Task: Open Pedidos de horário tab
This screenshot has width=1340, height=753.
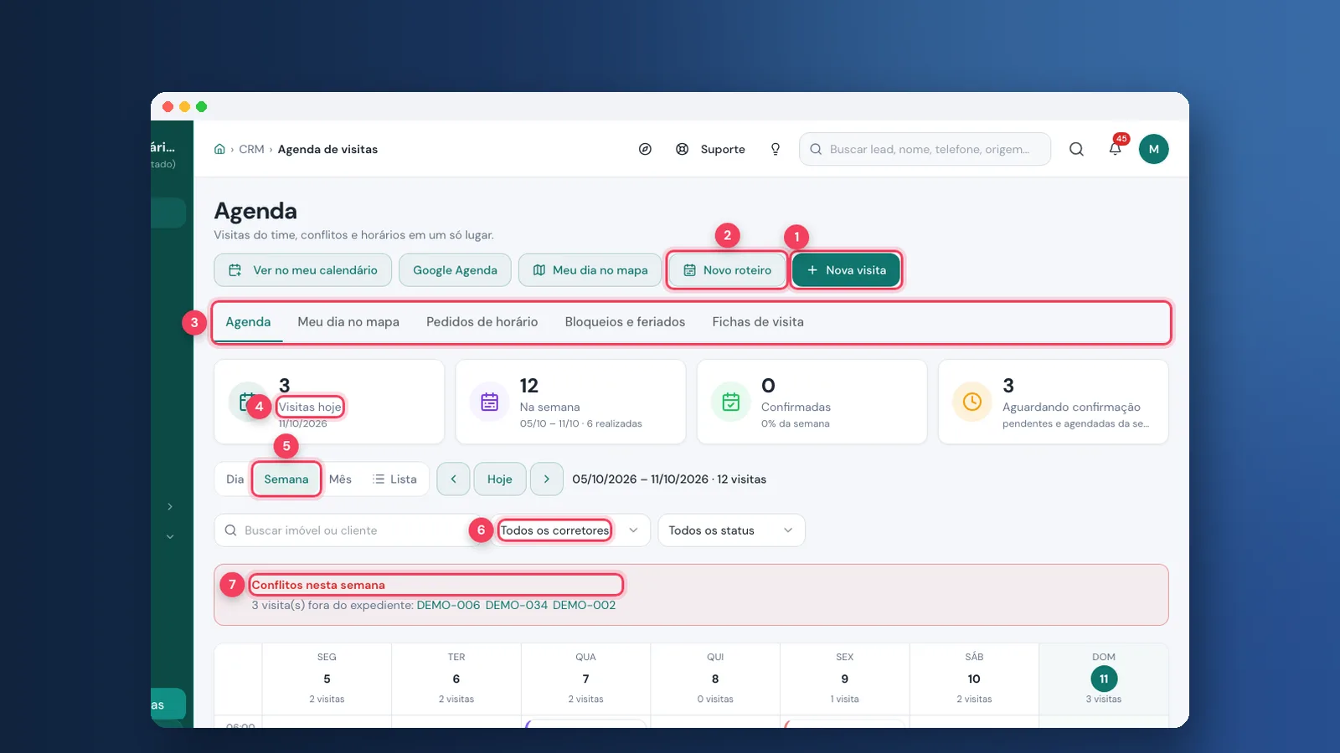Action: (482, 322)
